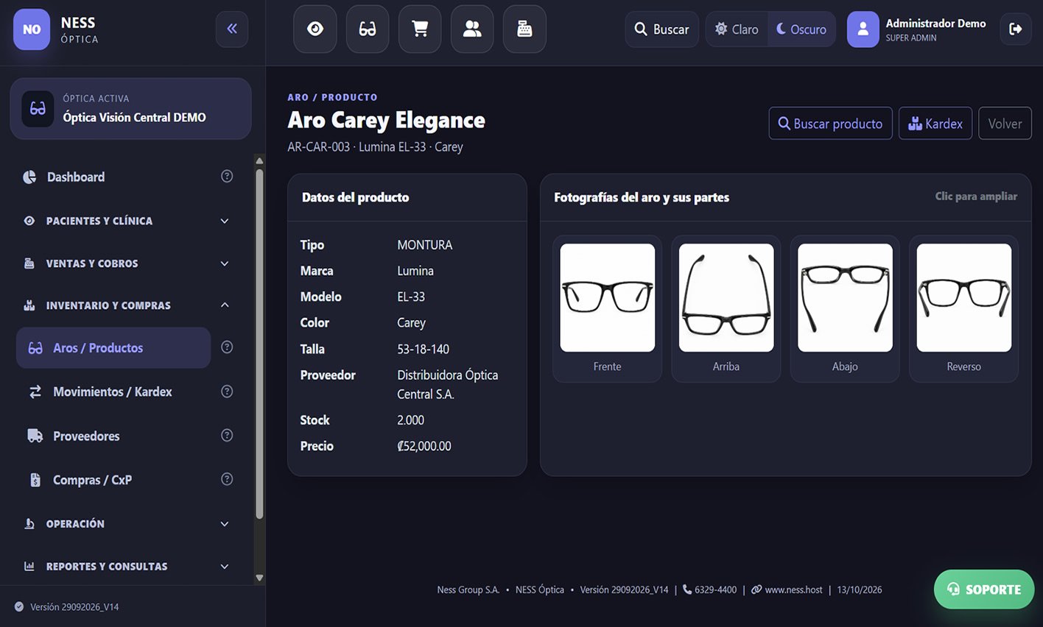Switch to Claro light theme
The width and height of the screenshot is (1043, 627).
click(x=737, y=29)
